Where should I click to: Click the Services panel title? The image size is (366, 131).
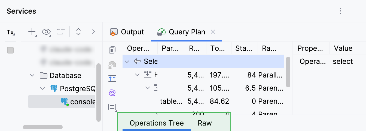click(21, 11)
